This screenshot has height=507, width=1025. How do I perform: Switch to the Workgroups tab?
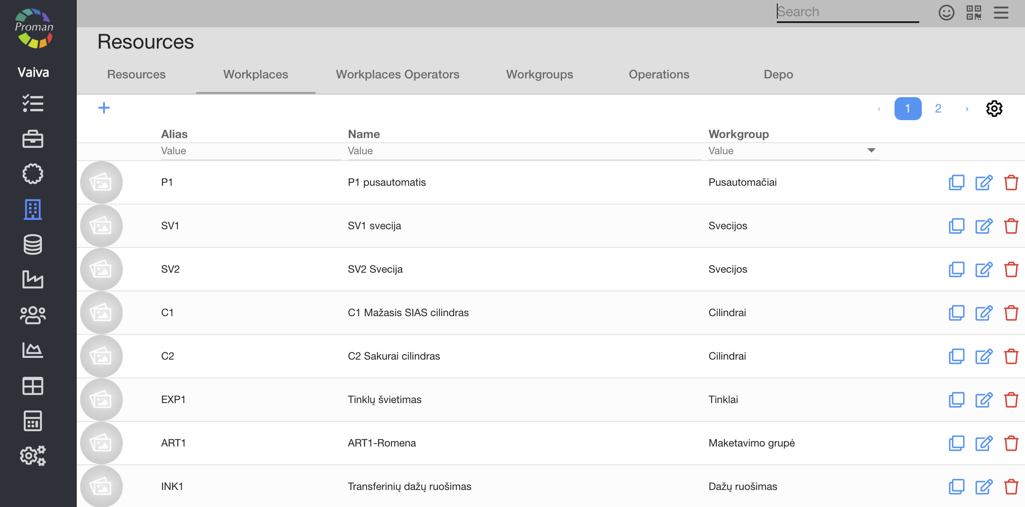(539, 74)
